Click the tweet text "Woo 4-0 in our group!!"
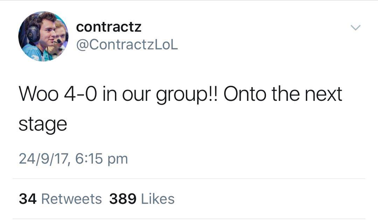The width and height of the screenshot is (378, 220). [x=118, y=95]
